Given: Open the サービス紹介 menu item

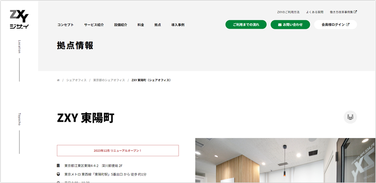Looking at the screenshot, I should click(94, 25).
